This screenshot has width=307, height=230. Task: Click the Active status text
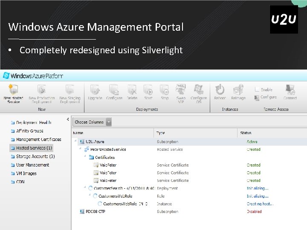tap(252, 141)
